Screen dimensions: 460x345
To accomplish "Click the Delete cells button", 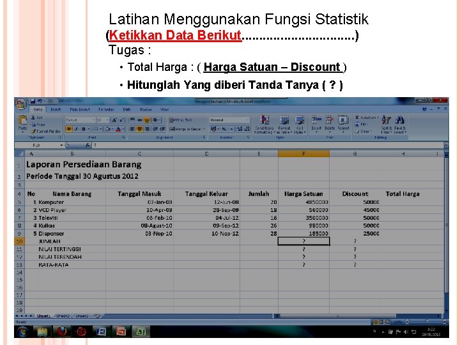I will (330, 125).
